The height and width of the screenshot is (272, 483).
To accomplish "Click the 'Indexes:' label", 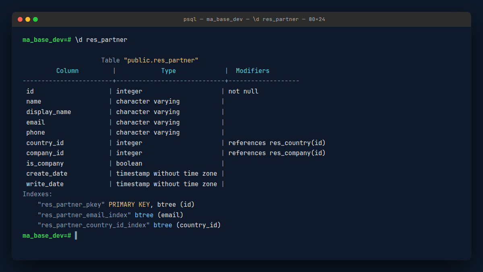I will point(37,194).
